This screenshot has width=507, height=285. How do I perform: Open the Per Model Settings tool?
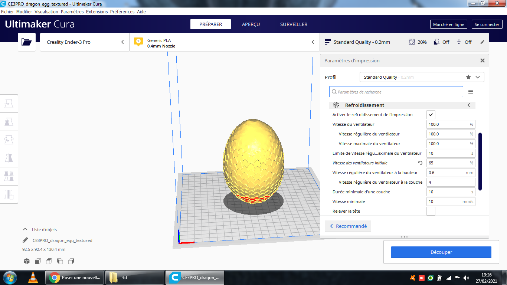[9, 176]
